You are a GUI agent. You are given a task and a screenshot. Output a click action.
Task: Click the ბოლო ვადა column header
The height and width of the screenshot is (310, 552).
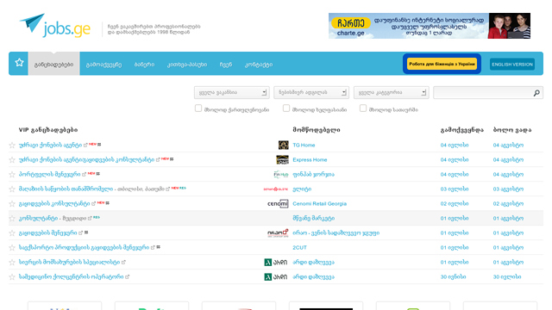(x=512, y=130)
